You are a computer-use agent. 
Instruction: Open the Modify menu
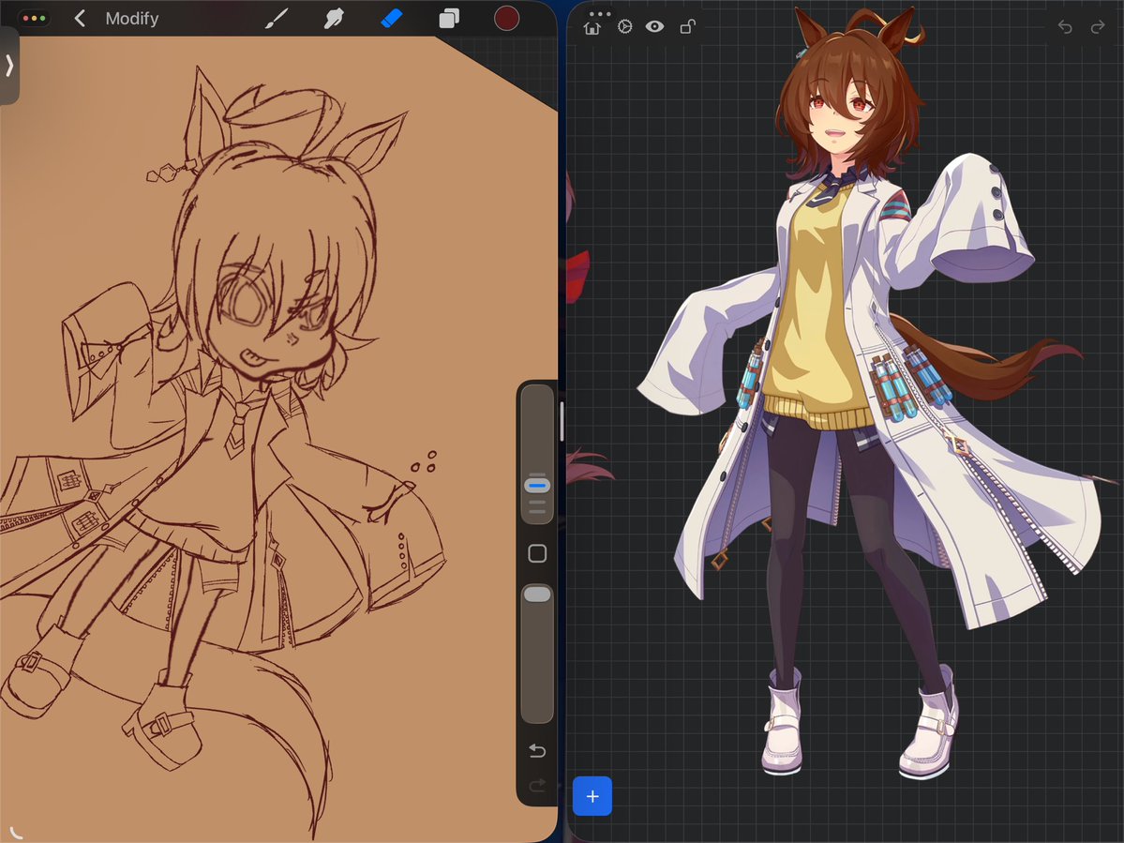click(x=132, y=19)
